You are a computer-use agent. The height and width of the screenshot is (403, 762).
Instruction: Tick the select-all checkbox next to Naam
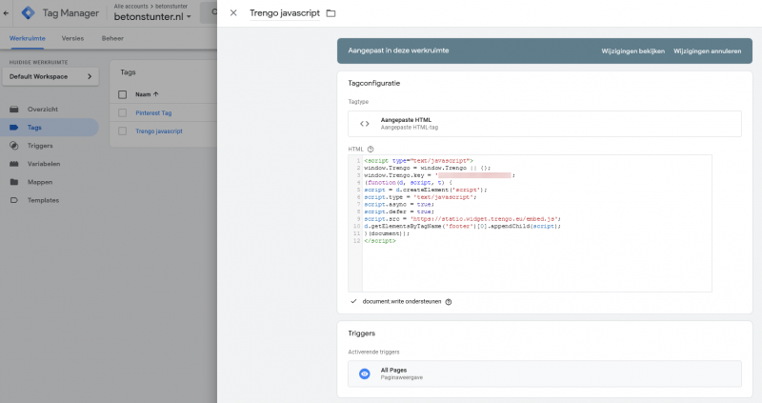123,94
